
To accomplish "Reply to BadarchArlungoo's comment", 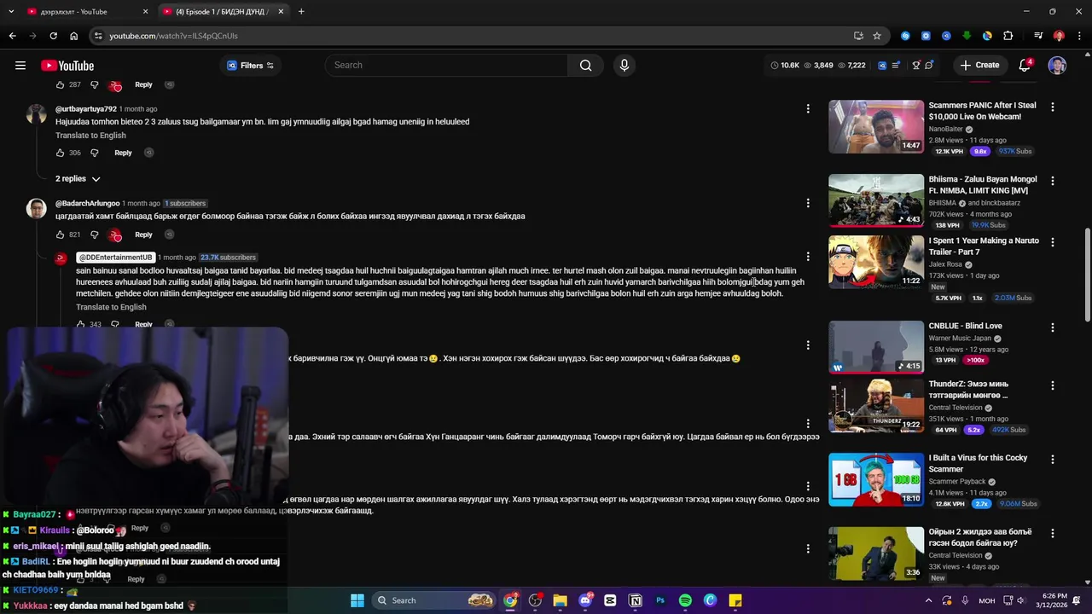I will coord(143,235).
